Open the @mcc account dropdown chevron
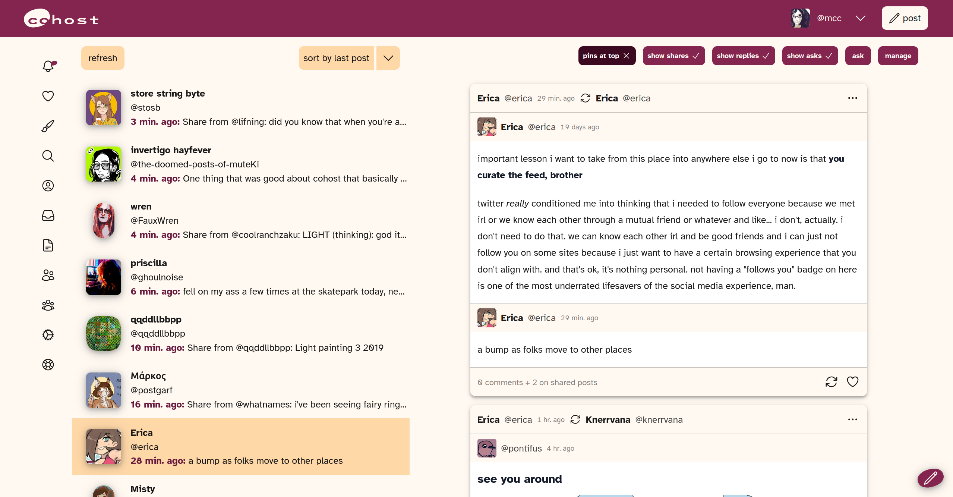 860,18
